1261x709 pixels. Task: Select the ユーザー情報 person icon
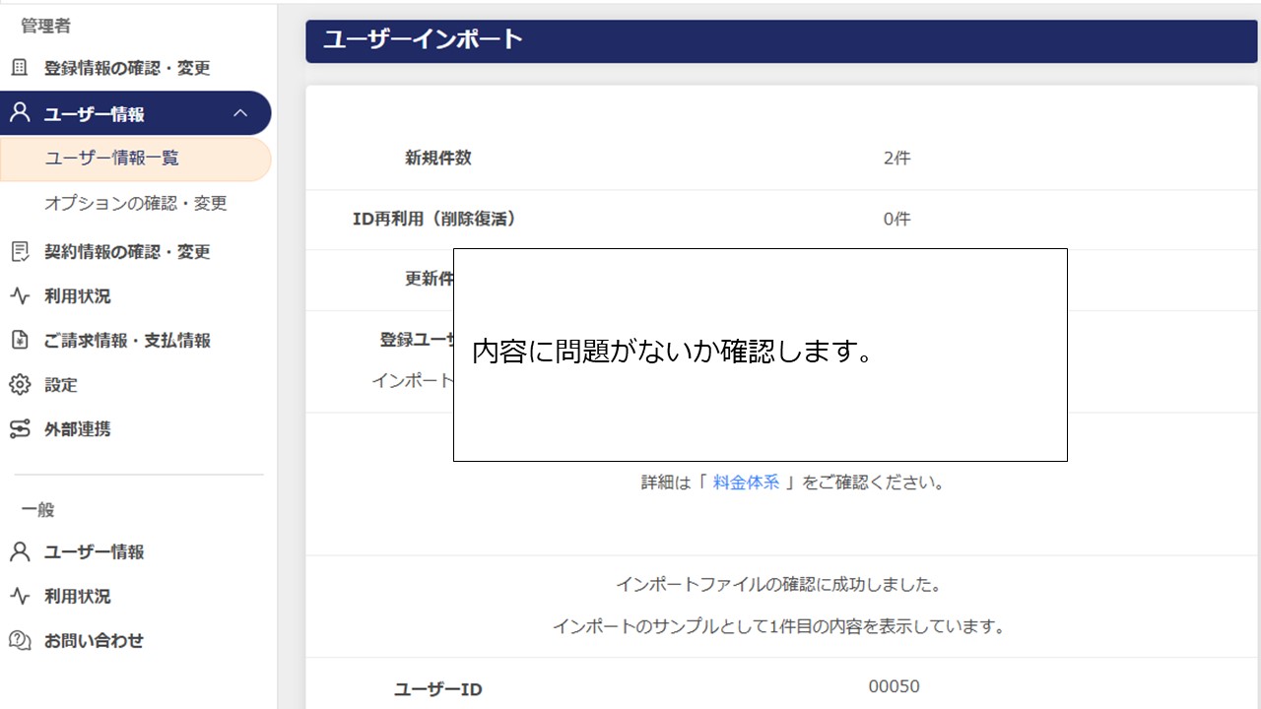coord(17,112)
